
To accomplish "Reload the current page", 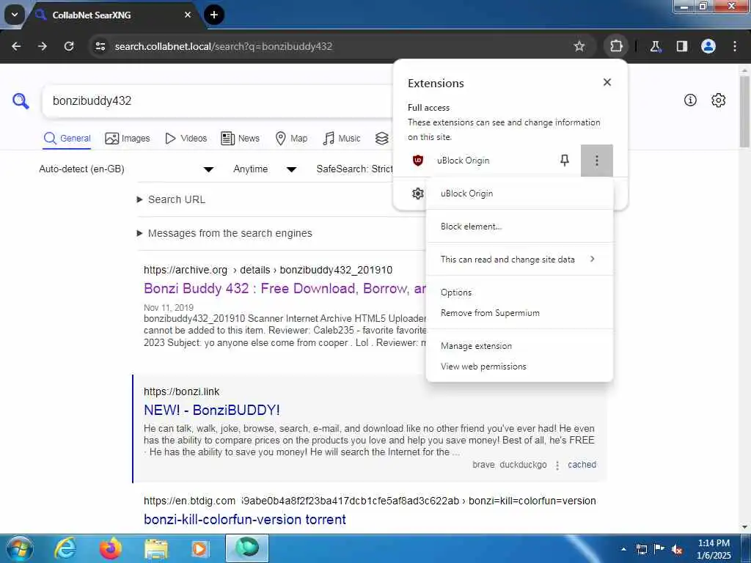I will 69,46.
